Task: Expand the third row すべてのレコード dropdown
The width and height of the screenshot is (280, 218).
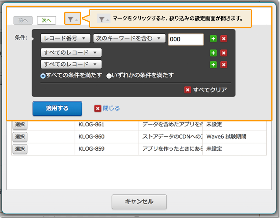Action: (71, 64)
